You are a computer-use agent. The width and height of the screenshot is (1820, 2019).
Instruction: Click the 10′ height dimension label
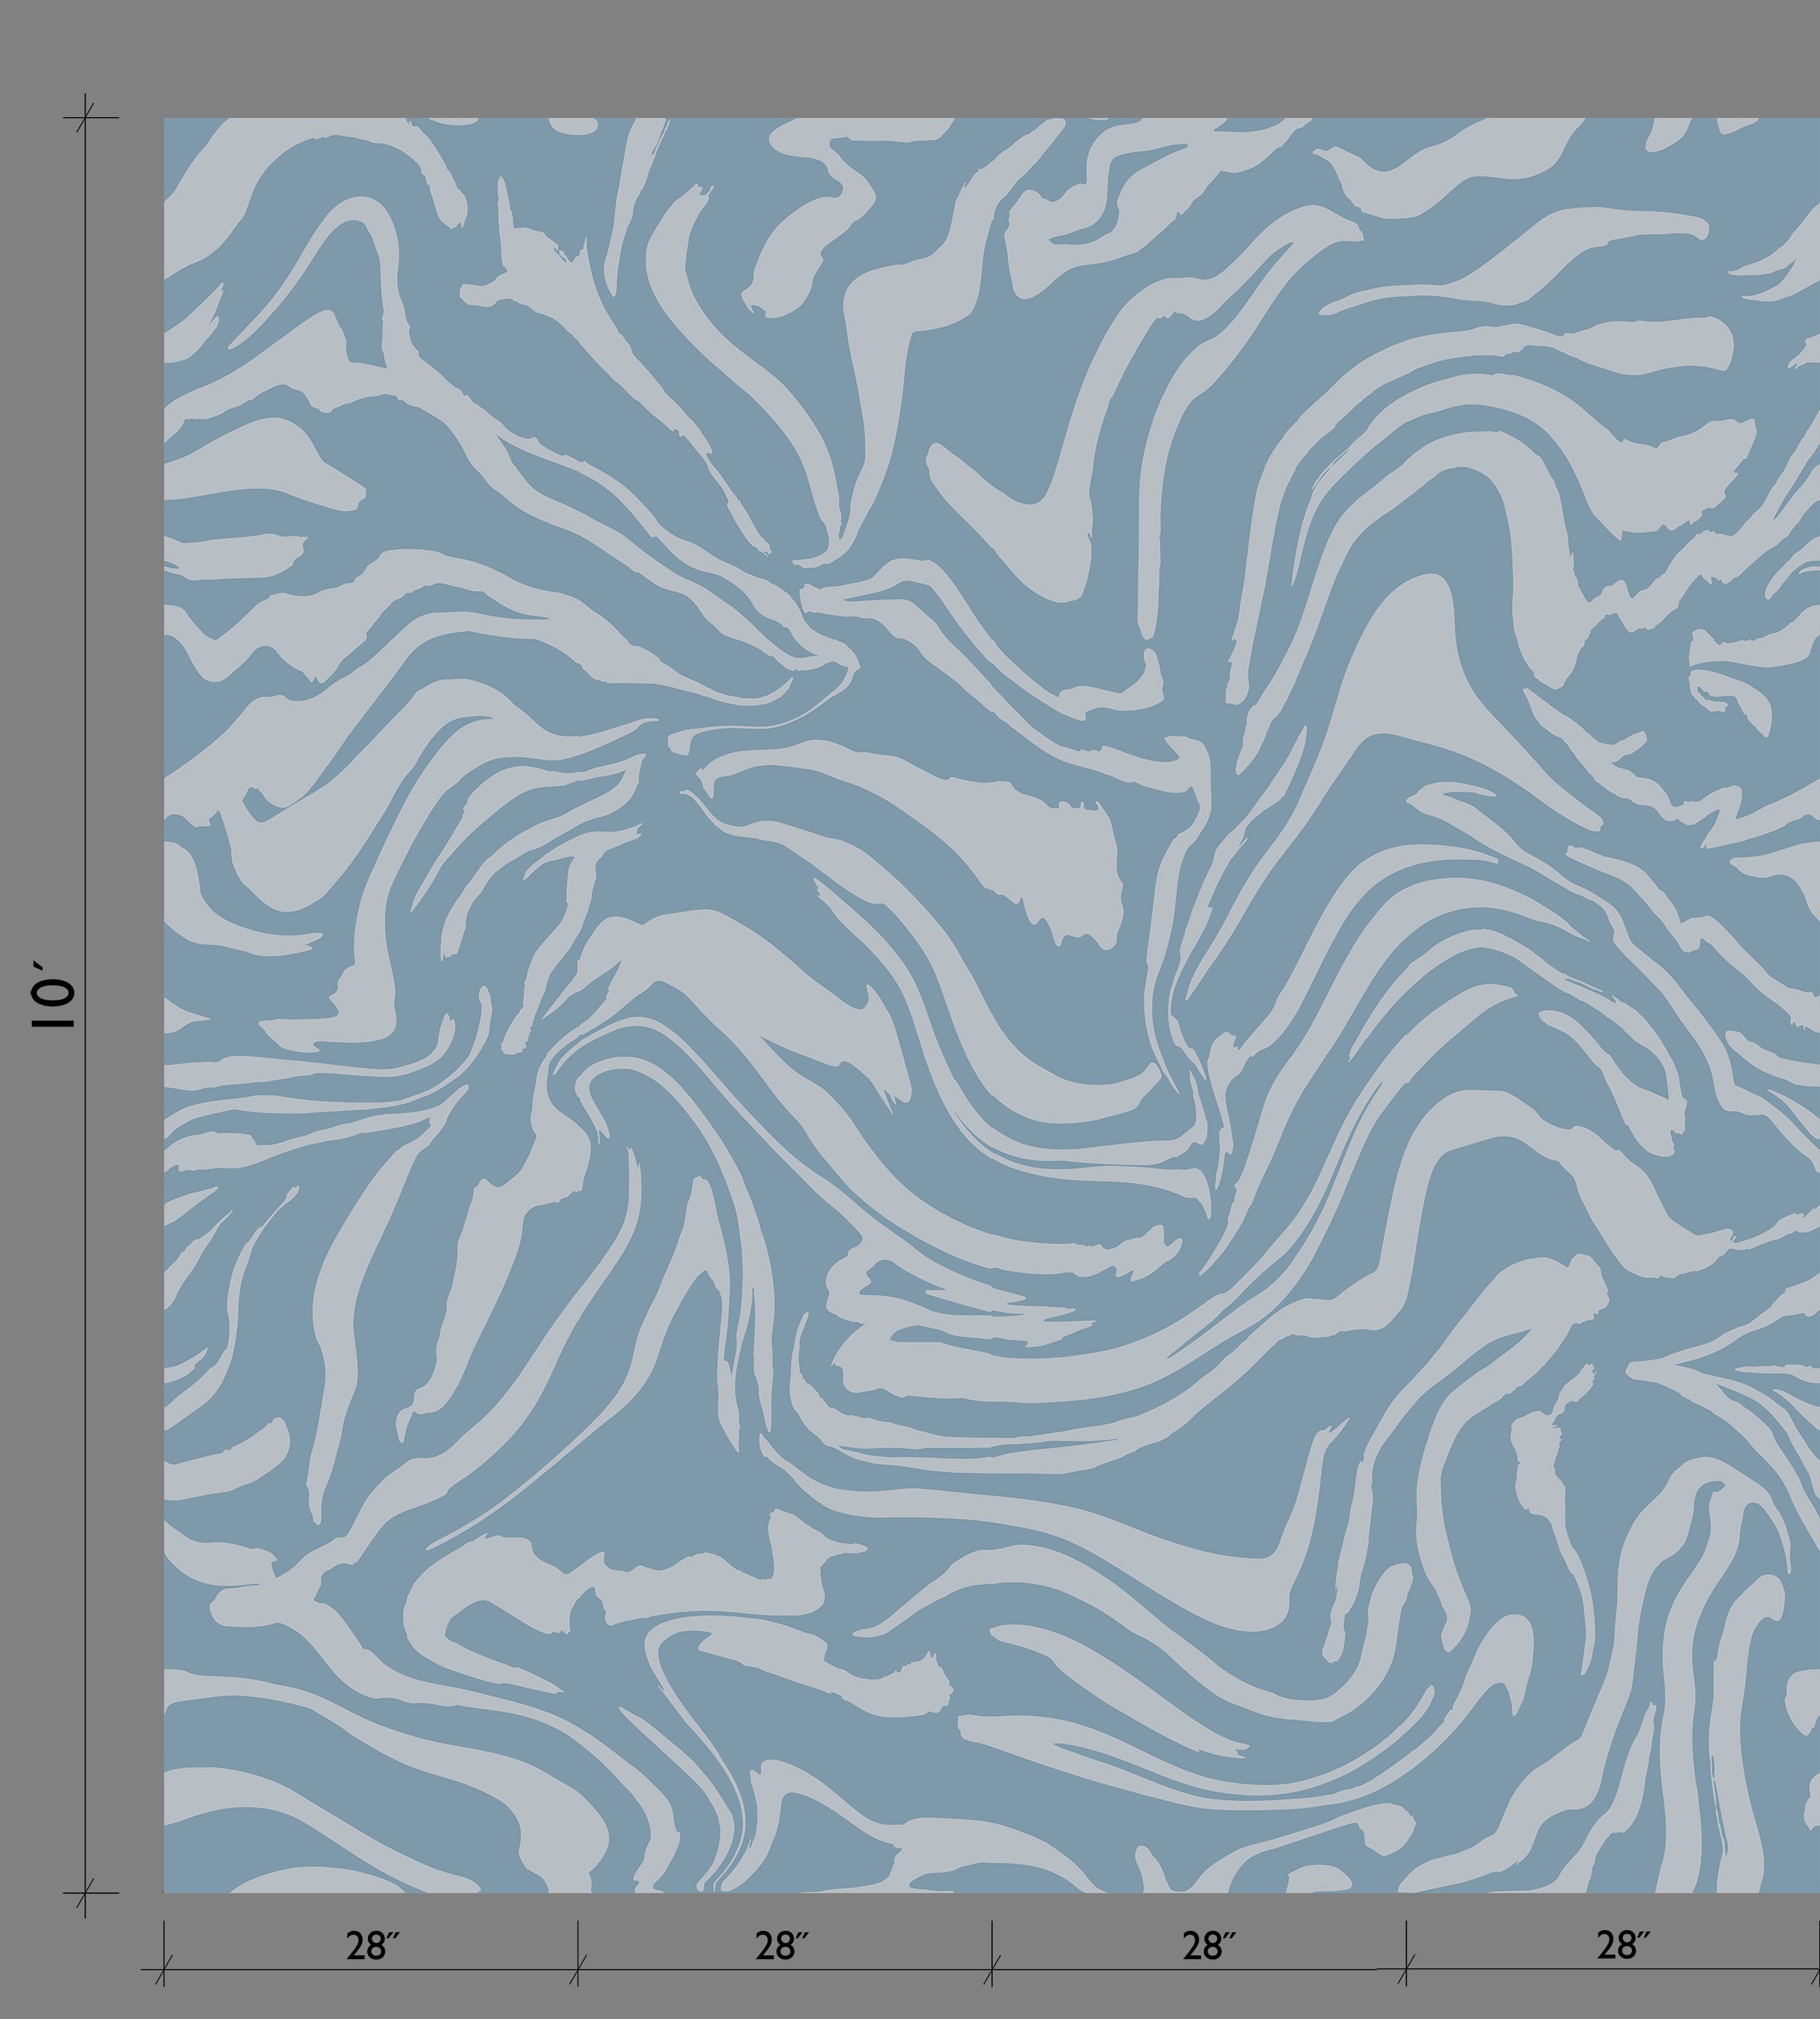52,995
